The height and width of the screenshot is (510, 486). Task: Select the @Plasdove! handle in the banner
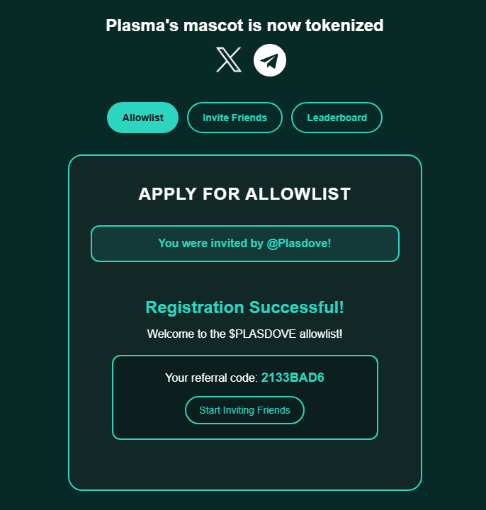(299, 243)
